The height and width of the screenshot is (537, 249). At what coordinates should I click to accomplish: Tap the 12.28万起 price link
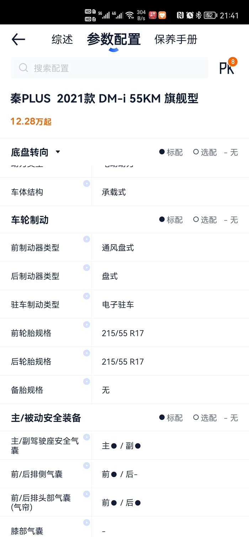pyautogui.click(x=31, y=121)
